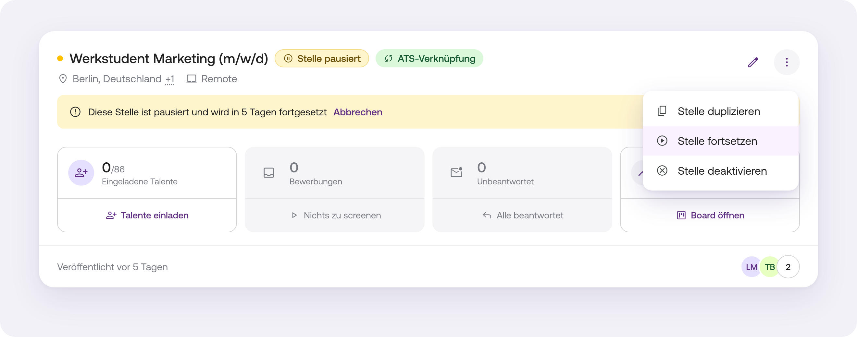Image resolution: width=857 pixels, height=337 pixels.
Task: Click the TB avatar
Action: [769, 267]
